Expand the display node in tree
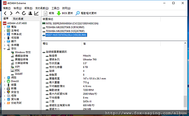 coord(4,42)
